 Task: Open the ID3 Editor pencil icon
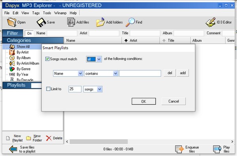pyautogui.click(x=211, y=22)
